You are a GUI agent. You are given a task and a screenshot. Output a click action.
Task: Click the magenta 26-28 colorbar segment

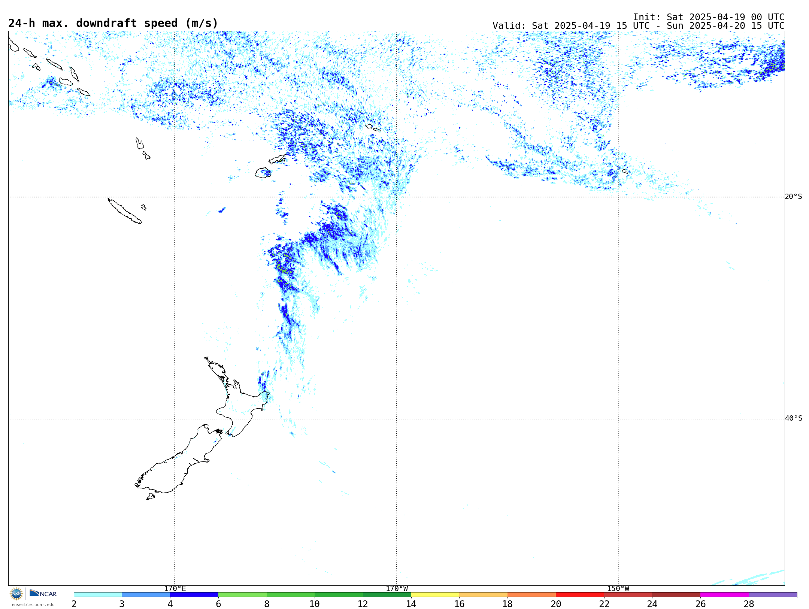coord(724,595)
